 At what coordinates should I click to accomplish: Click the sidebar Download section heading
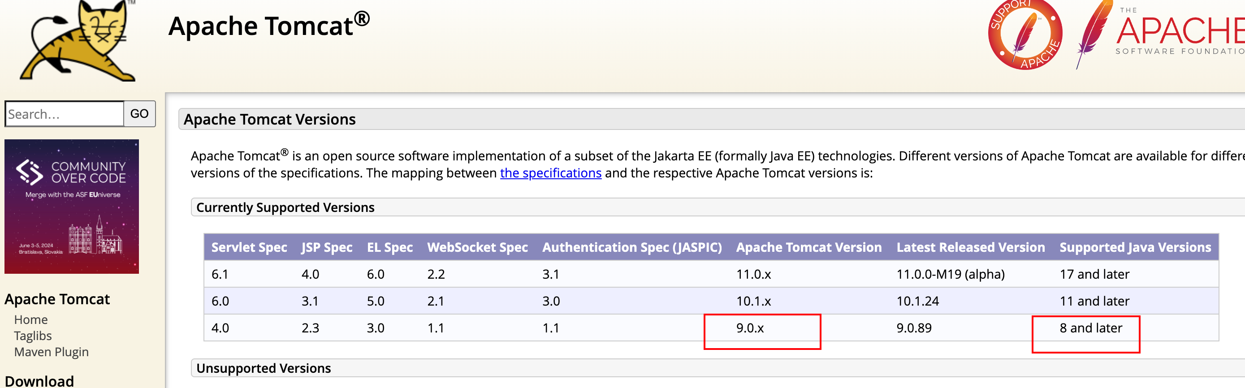click(39, 381)
